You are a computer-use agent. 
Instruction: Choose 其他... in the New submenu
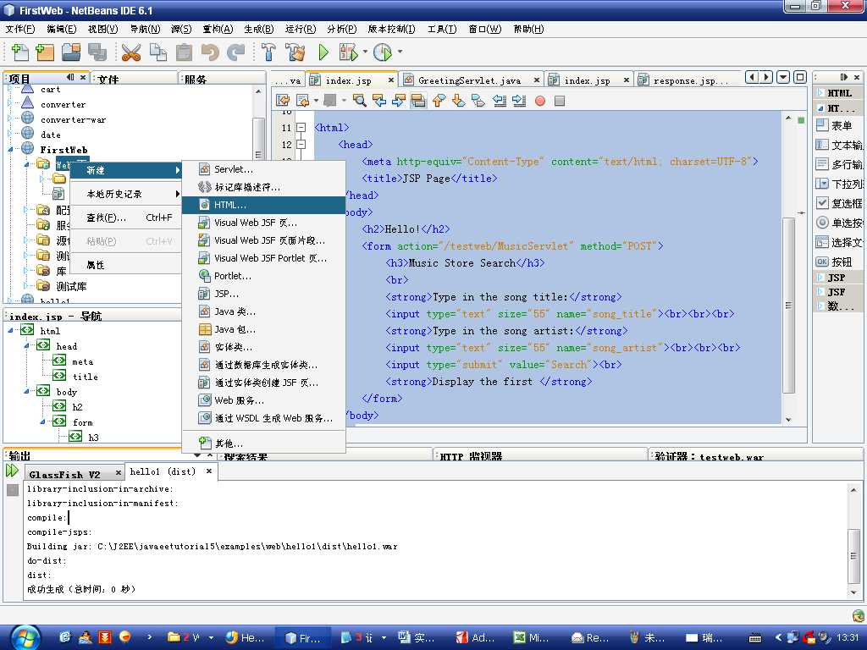click(264, 443)
